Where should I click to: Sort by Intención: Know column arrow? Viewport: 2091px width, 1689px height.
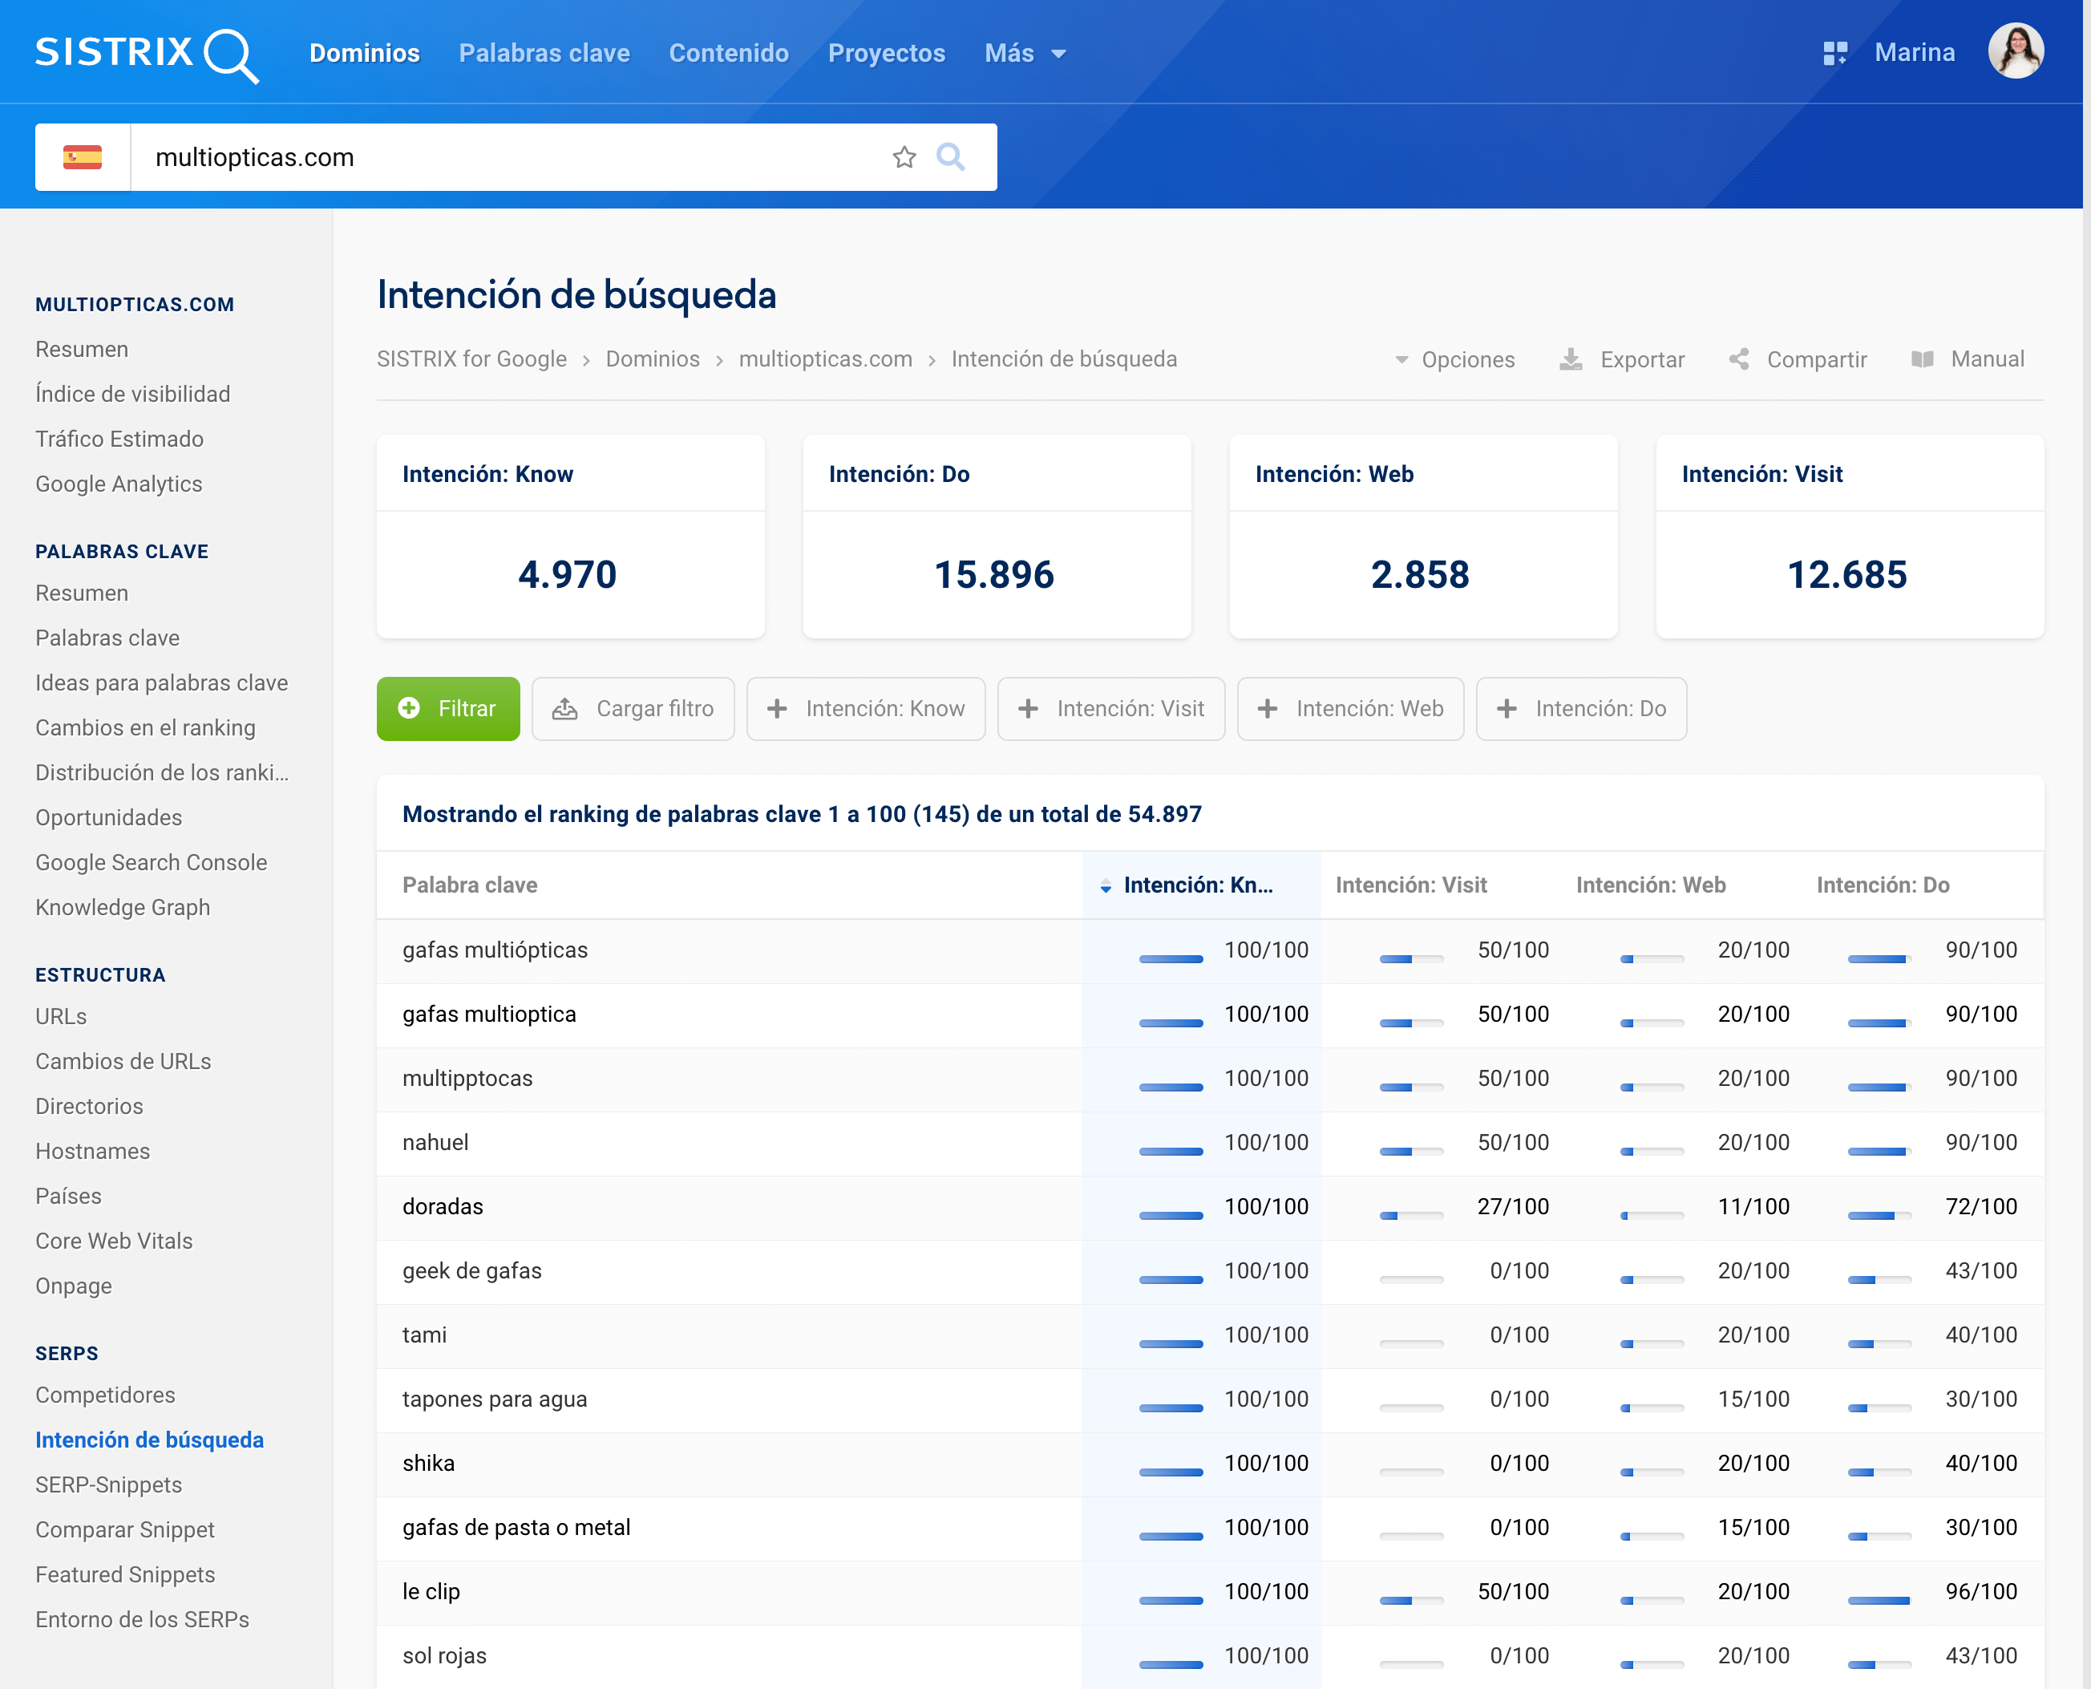click(1106, 885)
